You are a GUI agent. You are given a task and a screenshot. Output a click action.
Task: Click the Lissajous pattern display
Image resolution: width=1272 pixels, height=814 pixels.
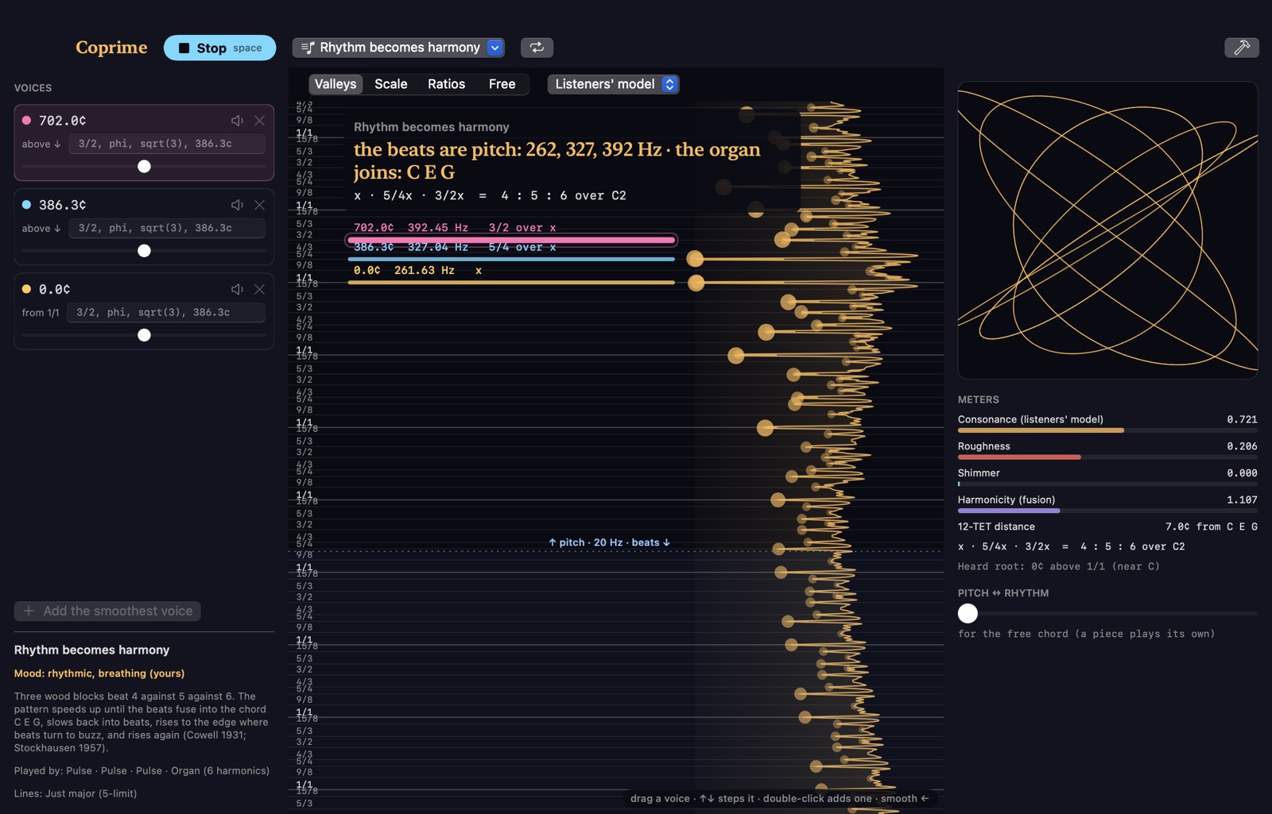pos(1107,230)
